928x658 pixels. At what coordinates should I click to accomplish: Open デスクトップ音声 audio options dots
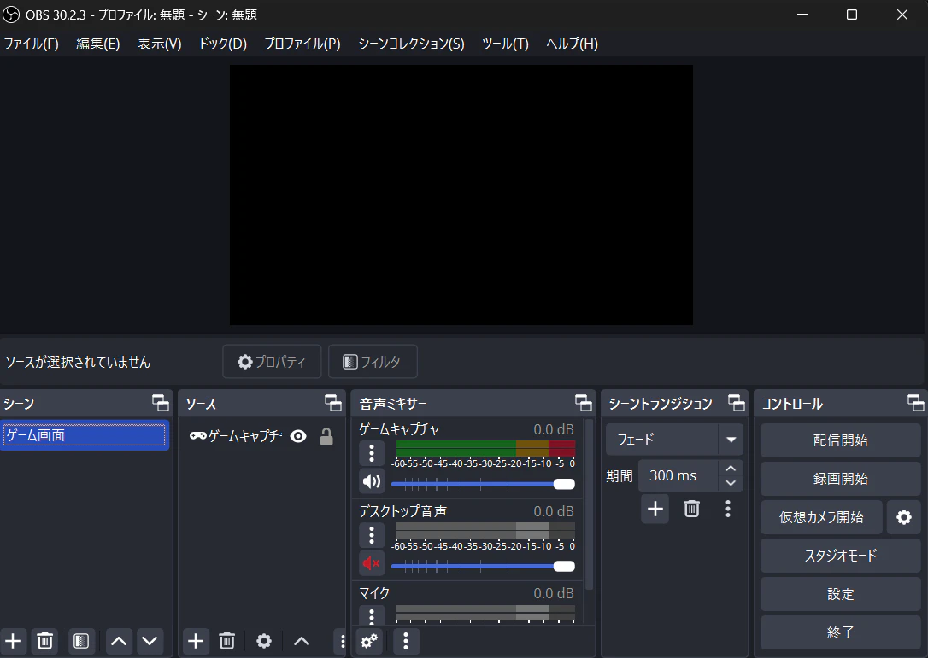[x=372, y=536]
